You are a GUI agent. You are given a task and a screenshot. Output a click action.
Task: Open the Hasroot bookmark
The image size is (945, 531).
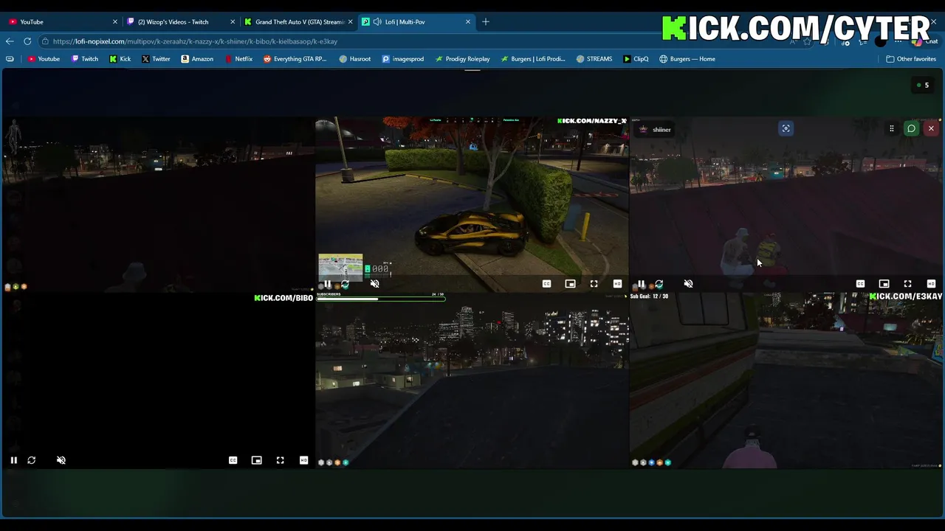(x=355, y=59)
